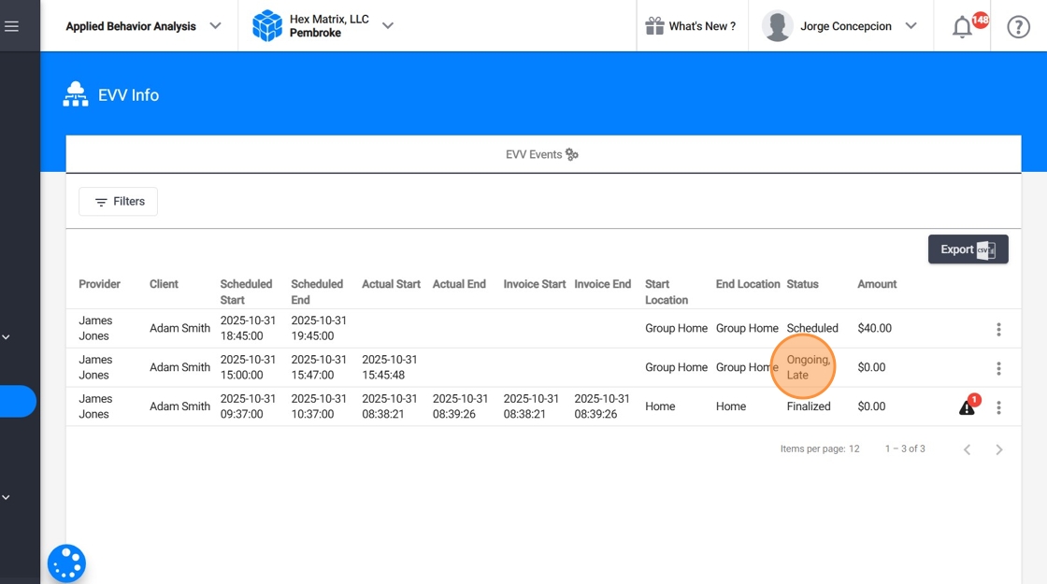Click the round blue widget at bottom left

click(66, 564)
